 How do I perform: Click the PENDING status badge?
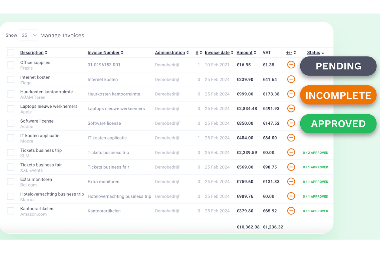pos(338,66)
